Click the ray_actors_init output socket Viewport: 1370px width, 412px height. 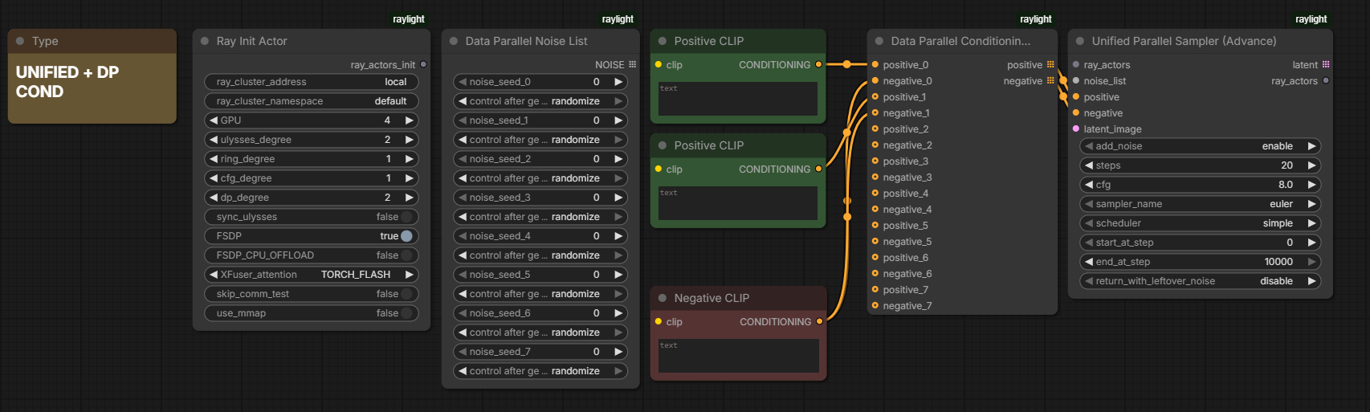pyautogui.click(x=423, y=64)
